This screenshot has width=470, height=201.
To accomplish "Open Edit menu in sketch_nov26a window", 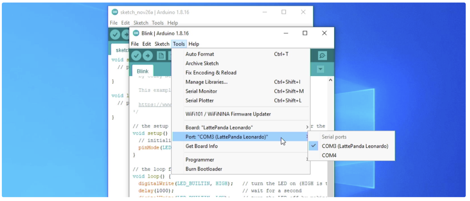I will click(x=125, y=23).
